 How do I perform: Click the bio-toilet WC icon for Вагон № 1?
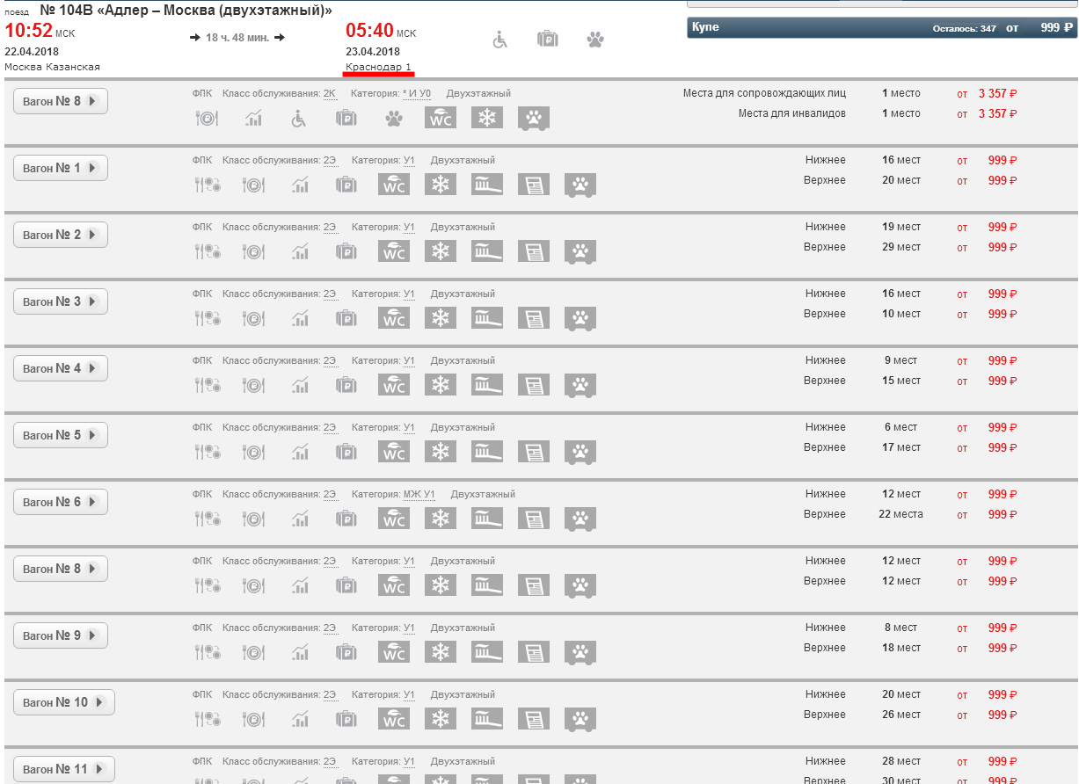(x=394, y=184)
